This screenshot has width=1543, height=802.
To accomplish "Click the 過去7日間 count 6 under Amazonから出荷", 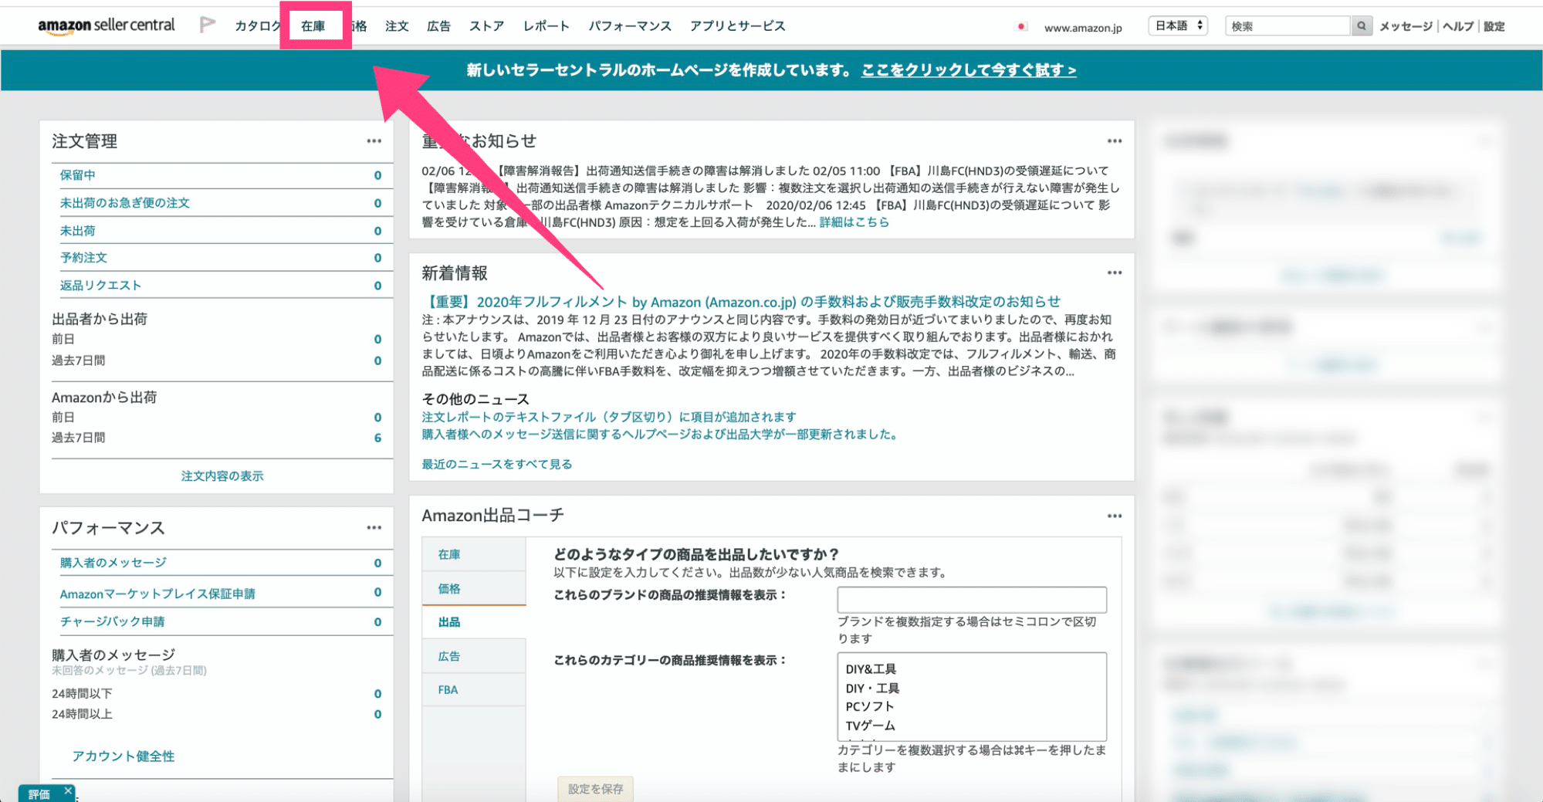I will point(377,438).
